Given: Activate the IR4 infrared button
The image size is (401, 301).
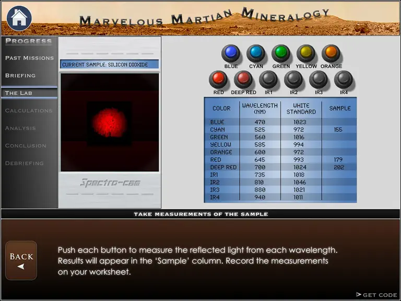Looking at the screenshot, I should (x=344, y=79).
